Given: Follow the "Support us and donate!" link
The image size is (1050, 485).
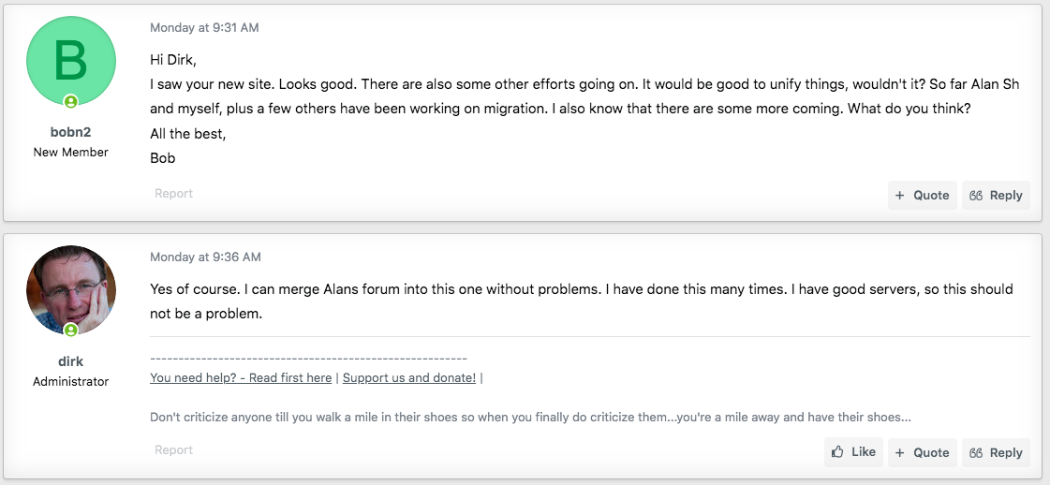Looking at the screenshot, I should point(409,378).
